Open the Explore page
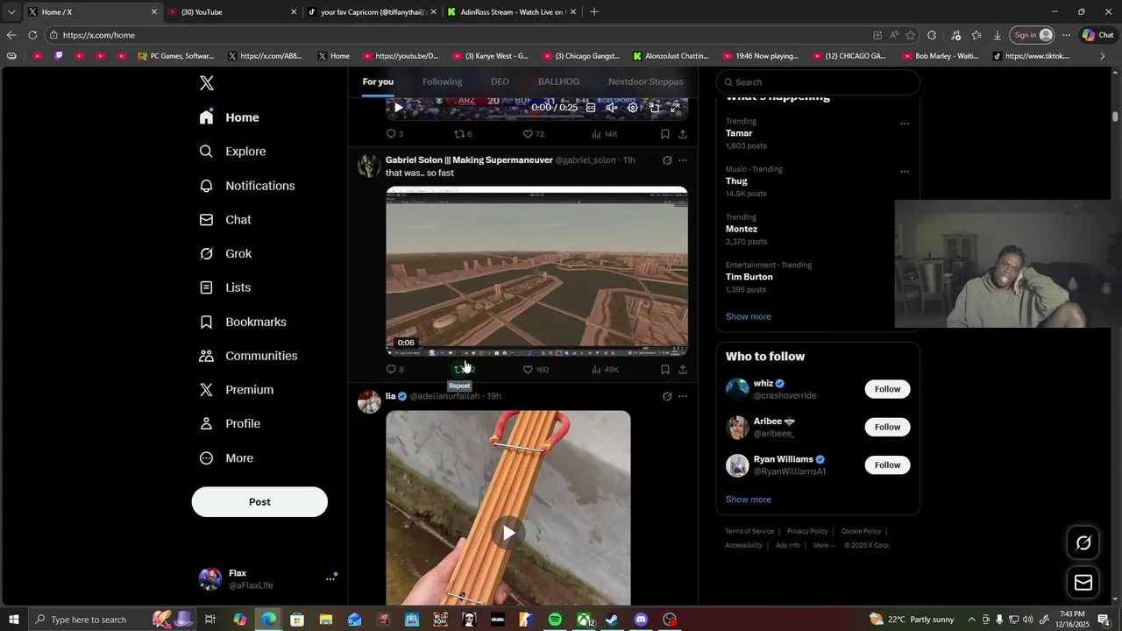This screenshot has width=1122, height=631. point(232,152)
